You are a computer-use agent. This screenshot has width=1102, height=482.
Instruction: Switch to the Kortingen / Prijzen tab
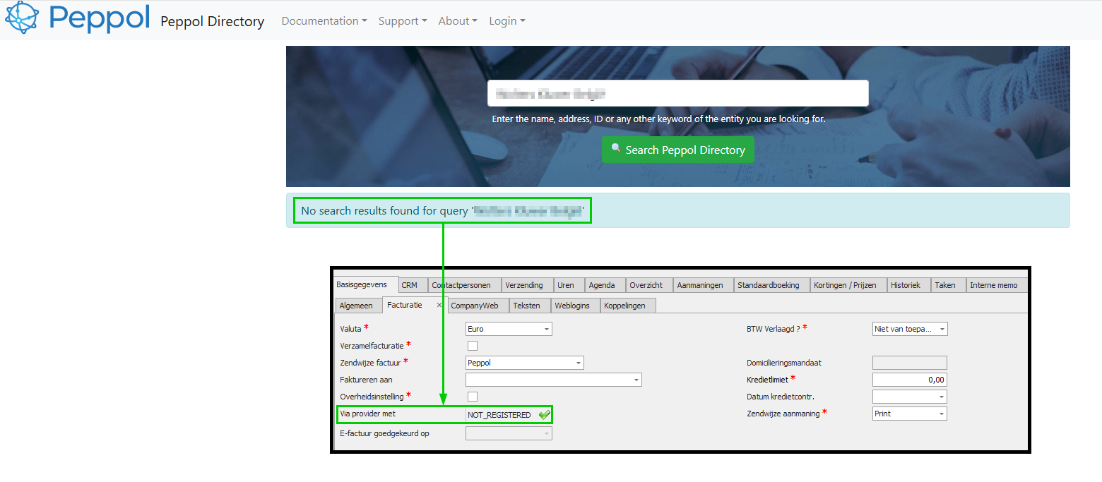(x=844, y=285)
